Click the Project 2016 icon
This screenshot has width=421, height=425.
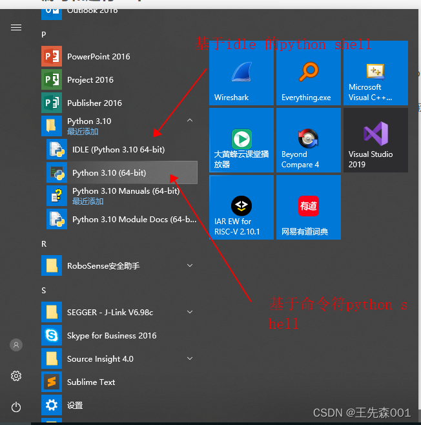(52, 79)
